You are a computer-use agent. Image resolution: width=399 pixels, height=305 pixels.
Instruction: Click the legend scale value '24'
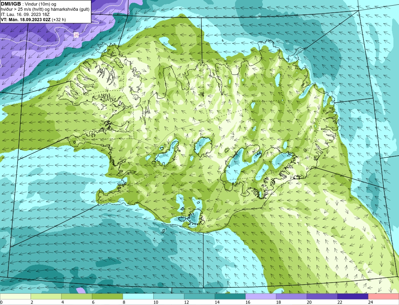click(371, 302)
